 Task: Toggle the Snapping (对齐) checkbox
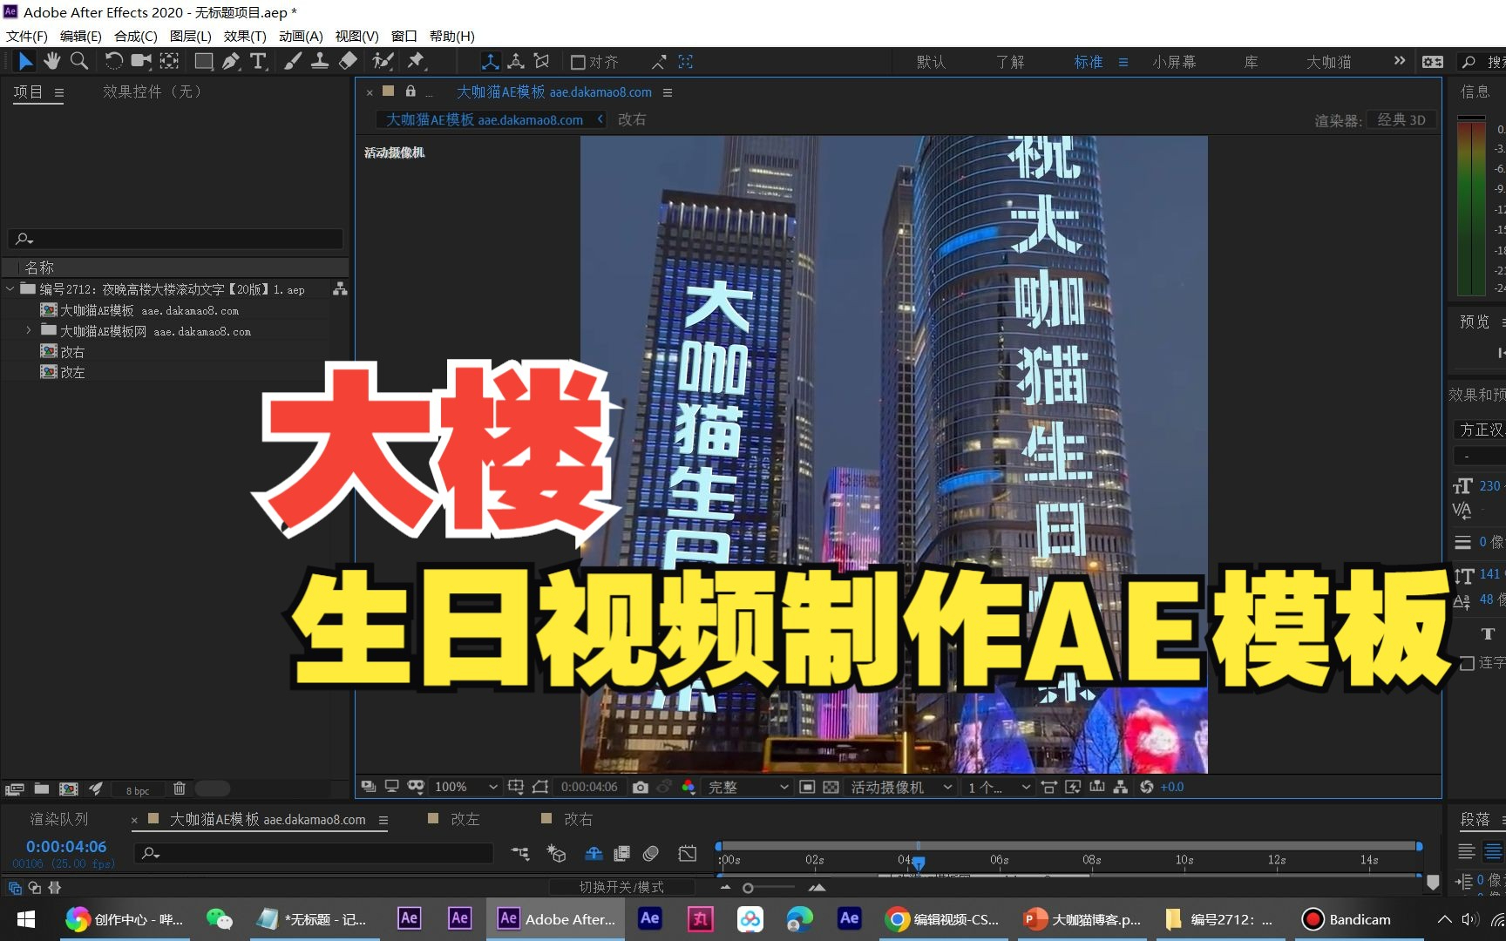tap(577, 62)
